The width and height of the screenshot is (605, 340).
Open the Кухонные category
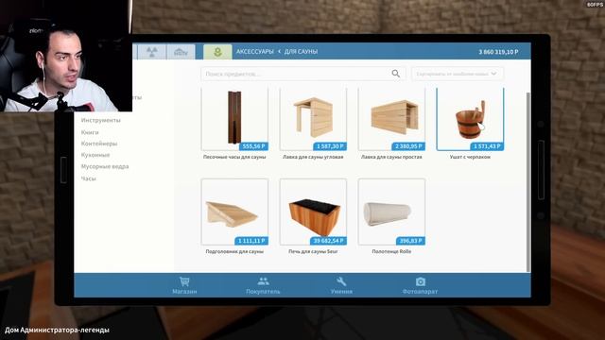pos(95,155)
